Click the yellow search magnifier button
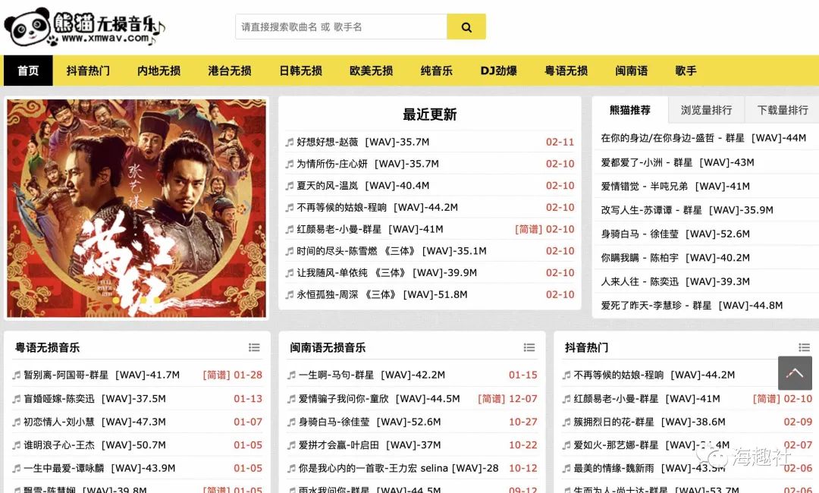Screen dimensions: 819x493 point(466,27)
